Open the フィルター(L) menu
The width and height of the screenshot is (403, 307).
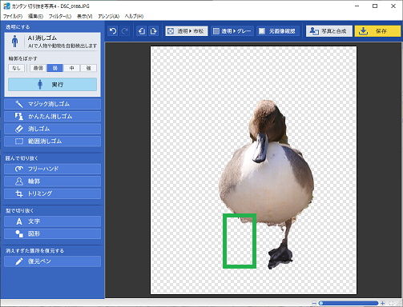coord(60,16)
